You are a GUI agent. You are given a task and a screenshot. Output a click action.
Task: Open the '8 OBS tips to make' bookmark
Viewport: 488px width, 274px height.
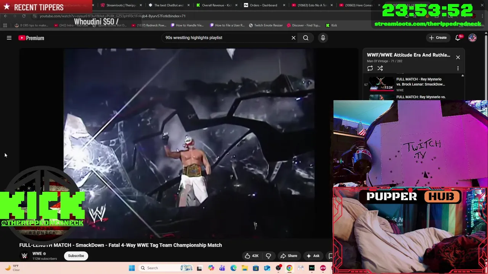click(31, 25)
